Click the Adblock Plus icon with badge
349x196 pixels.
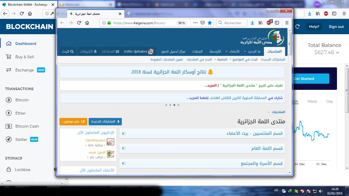[x=269, y=23]
